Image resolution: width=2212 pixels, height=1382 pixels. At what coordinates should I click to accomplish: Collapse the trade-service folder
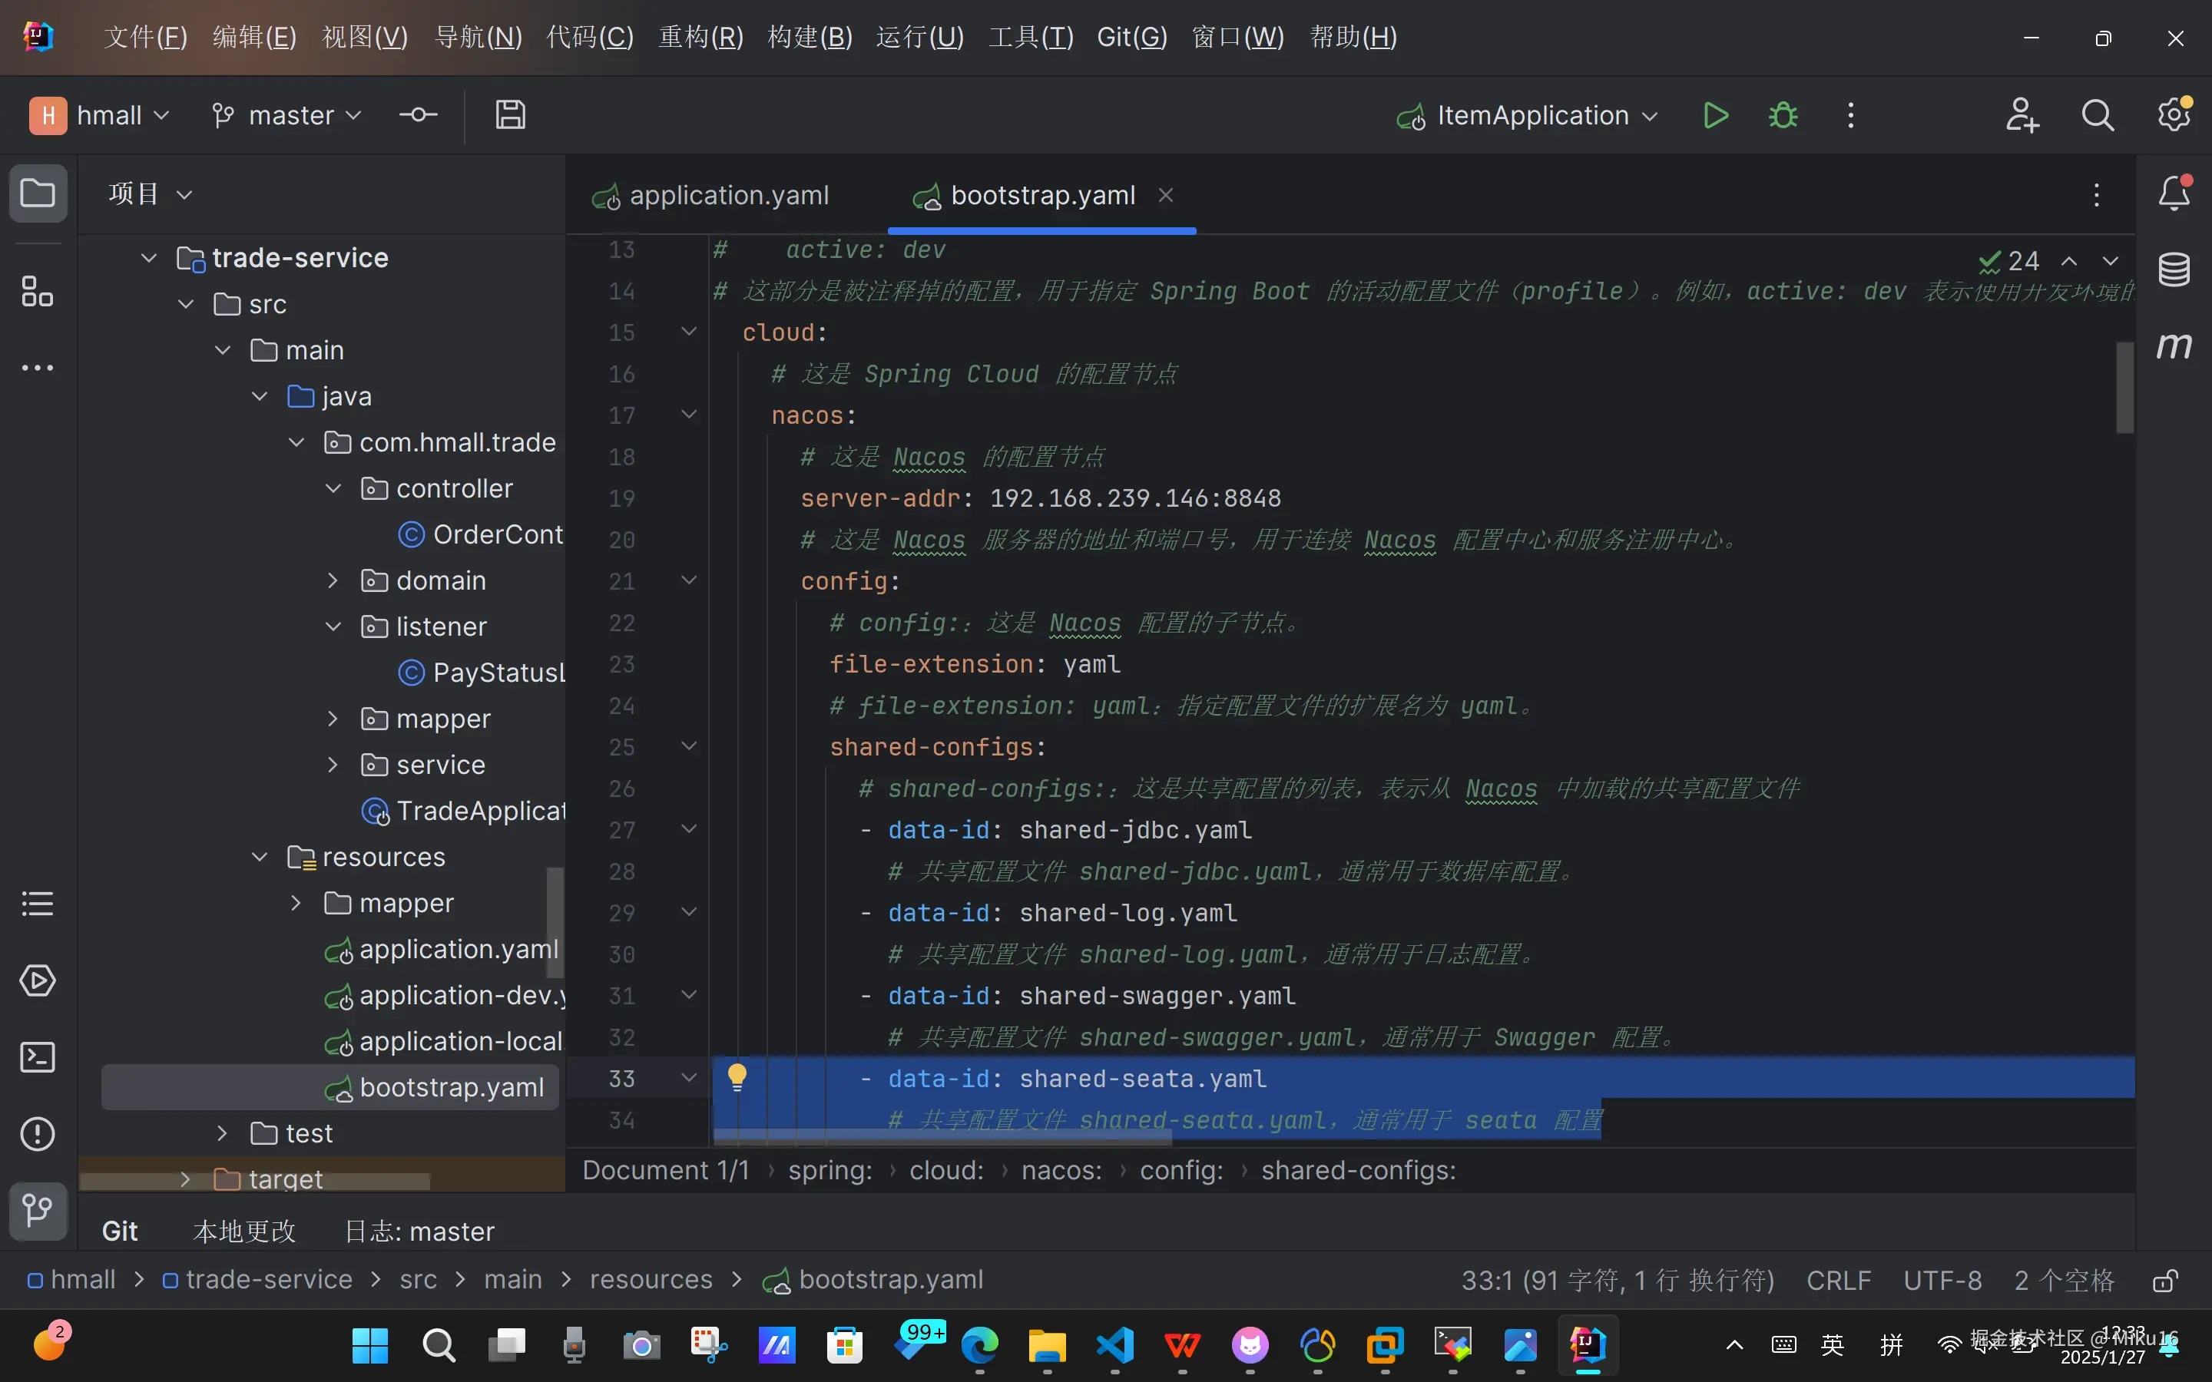(149, 258)
